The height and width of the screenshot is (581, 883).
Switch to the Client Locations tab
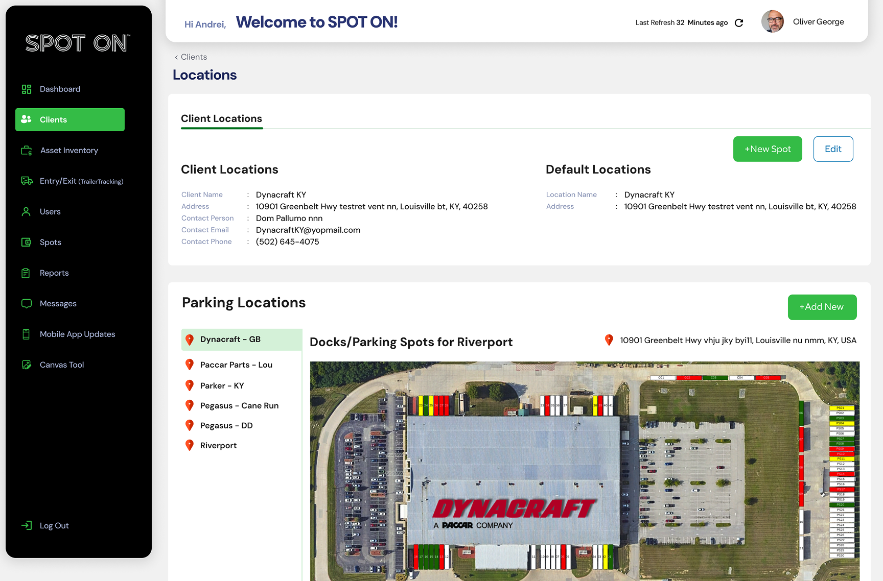[222, 119]
